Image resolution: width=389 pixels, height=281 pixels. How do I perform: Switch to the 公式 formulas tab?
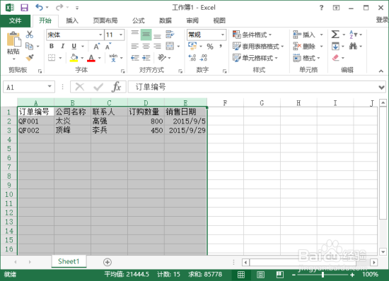click(138, 20)
